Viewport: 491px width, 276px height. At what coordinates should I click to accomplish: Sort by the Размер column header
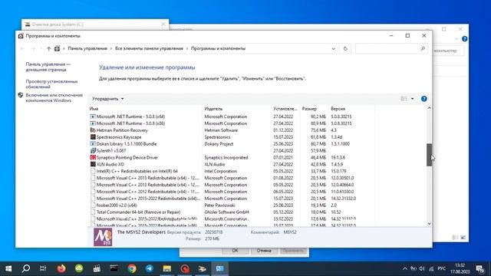(x=309, y=109)
